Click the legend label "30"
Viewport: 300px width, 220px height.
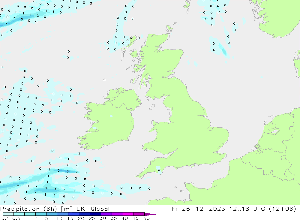click(103, 218)
